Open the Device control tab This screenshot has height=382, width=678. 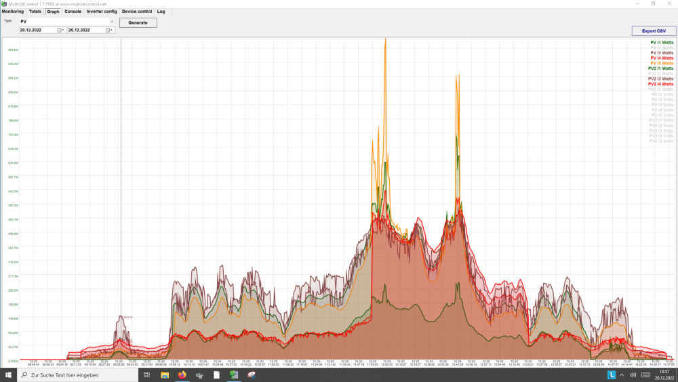[137, 12]
